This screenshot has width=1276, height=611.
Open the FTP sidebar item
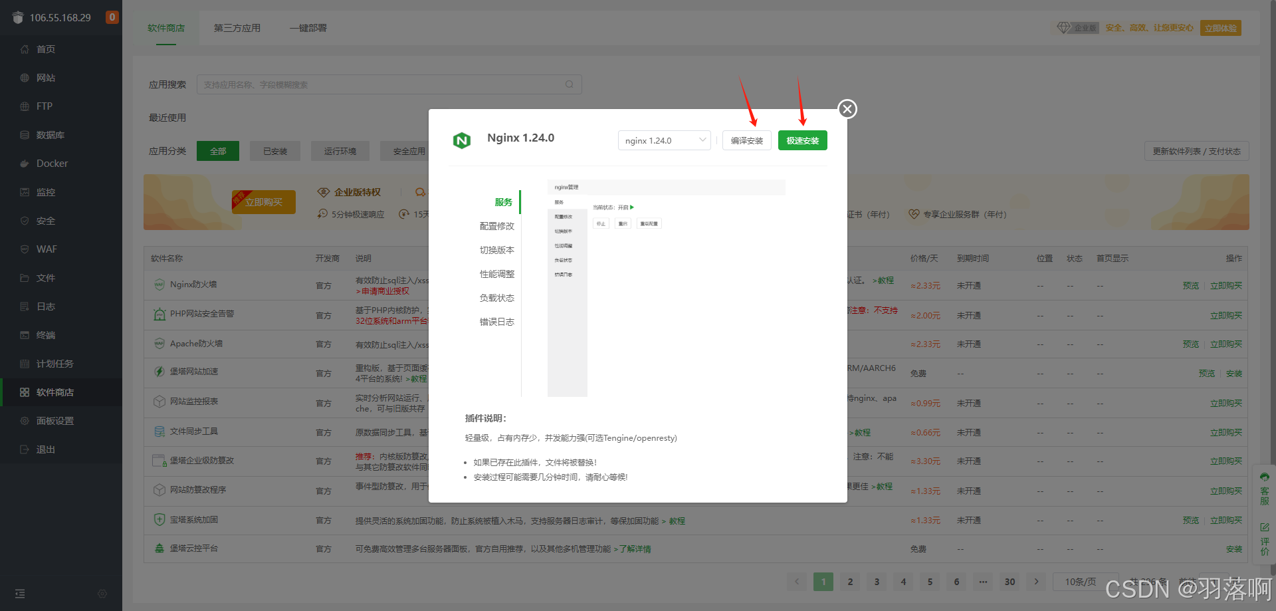click(61, 106)
